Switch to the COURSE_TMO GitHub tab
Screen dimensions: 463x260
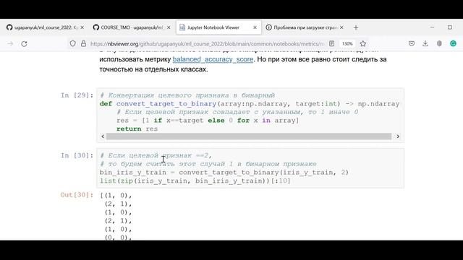point(132,27)
